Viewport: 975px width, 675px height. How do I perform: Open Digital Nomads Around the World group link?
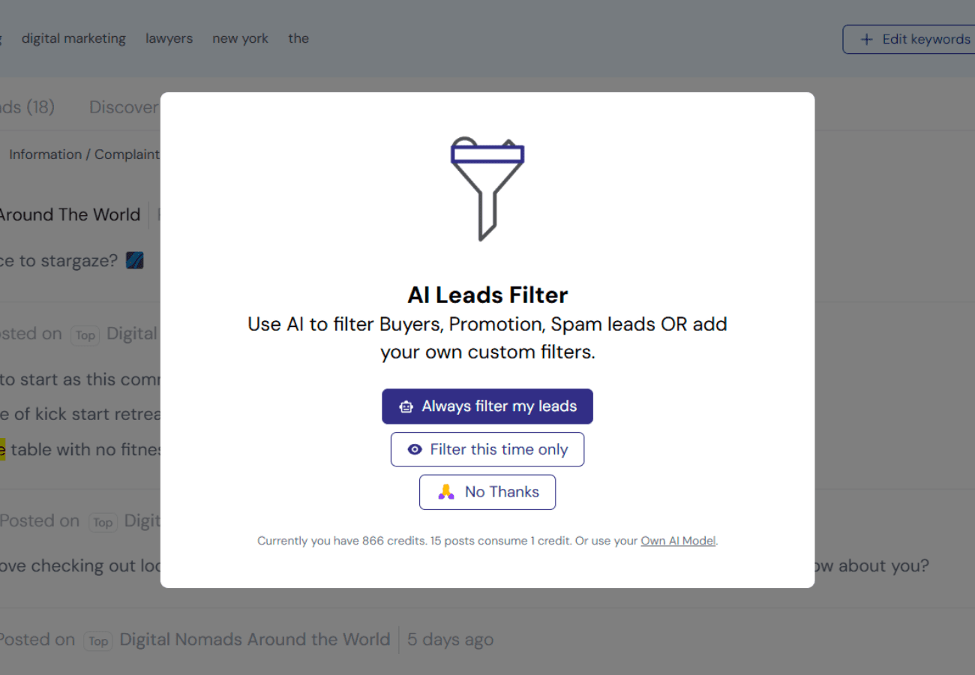pyautogui.click(x=255, y=640)
